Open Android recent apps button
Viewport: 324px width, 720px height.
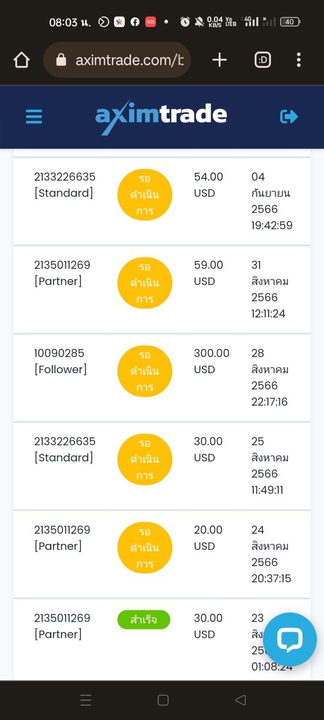(86, 700)
